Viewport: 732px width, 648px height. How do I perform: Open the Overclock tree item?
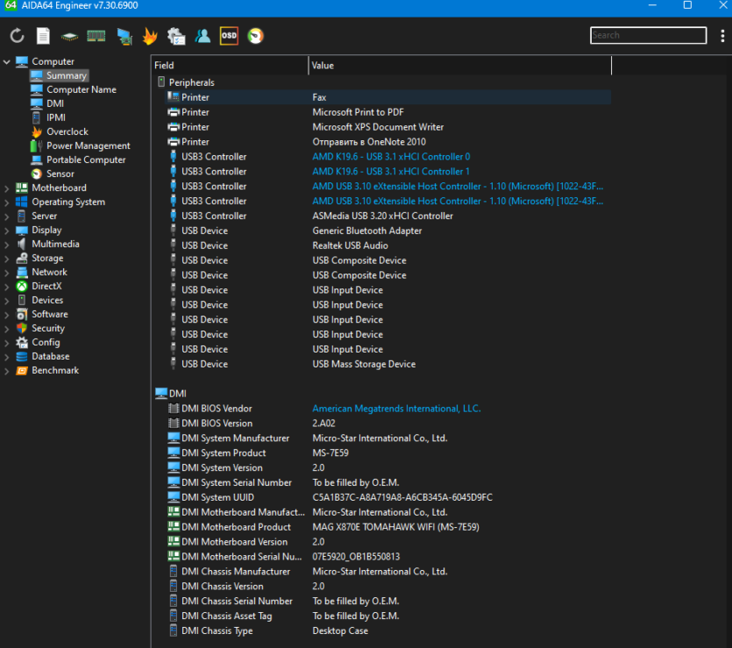pos(68,132)
